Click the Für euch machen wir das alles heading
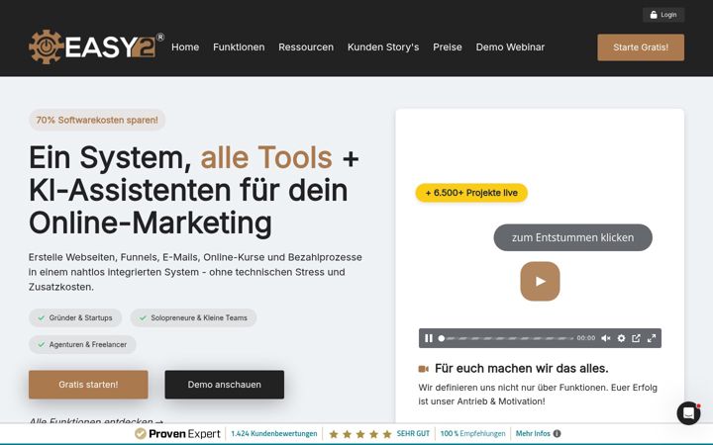The height and width of the screenshot is (445, 713). click(522, 368)
